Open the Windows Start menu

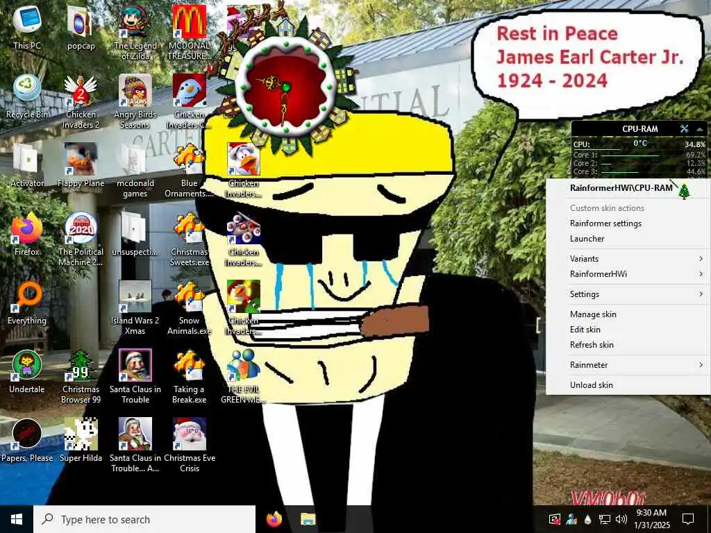pos(17,519)
